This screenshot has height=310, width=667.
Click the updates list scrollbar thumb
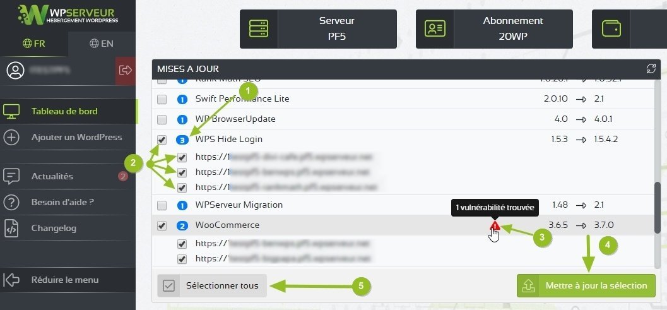pos(657,207)
